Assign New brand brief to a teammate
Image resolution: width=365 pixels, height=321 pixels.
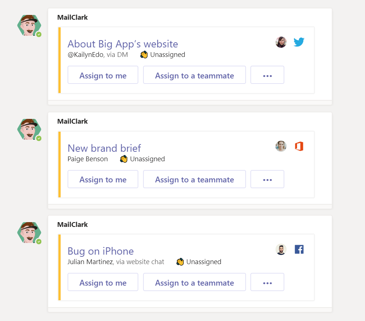point(195,179)
